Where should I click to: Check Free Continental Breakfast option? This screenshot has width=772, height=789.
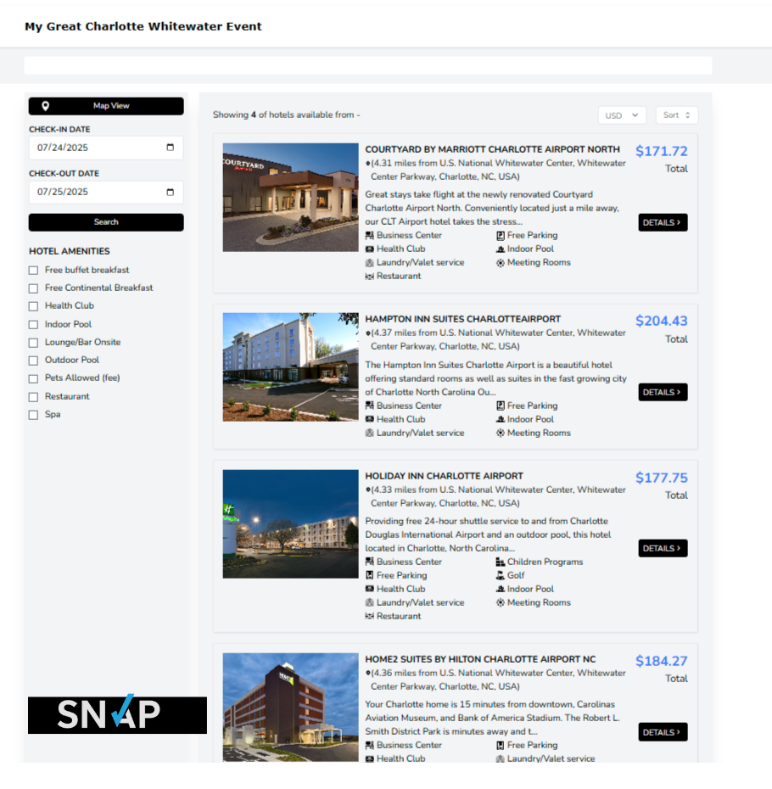coord(33,288)
